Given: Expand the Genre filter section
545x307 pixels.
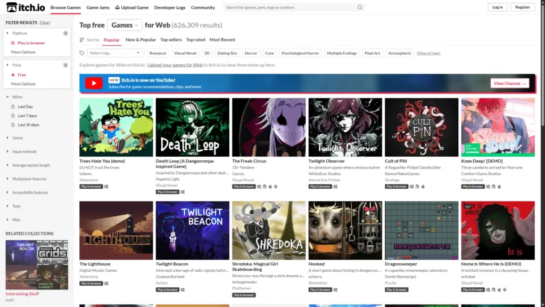Looking at the screenshot, I should (18, 138).
